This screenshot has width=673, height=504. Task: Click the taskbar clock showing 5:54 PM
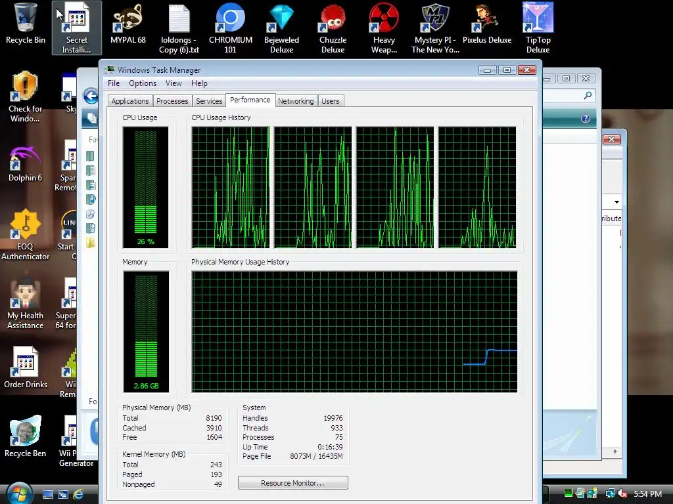tap(647, 493)
